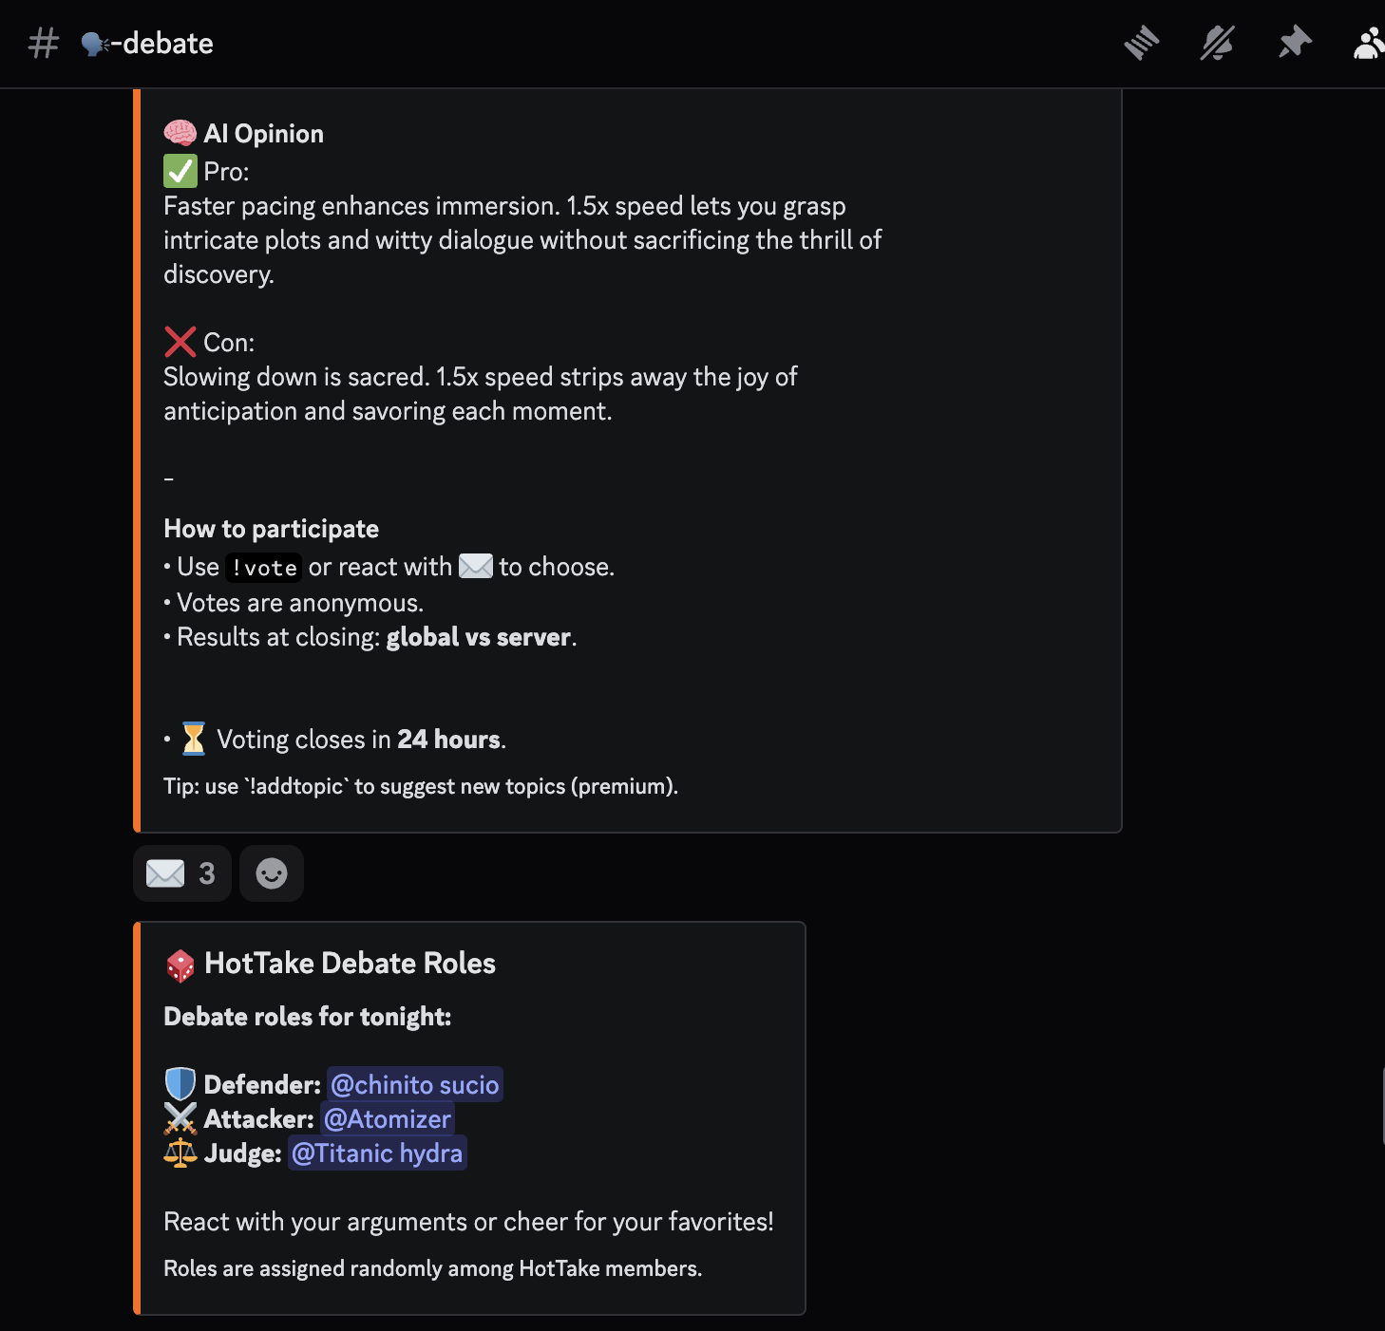Click the red X emoji beside Con
Viewport: 1385px width, 1331px height.
[x=180, y=343]
